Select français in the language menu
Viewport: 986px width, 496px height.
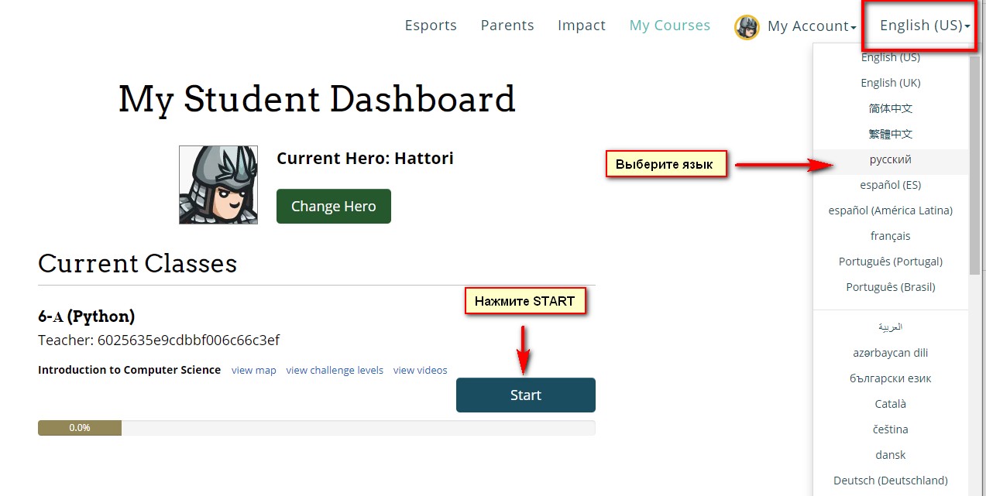pyautogui.click(x=890, y=236)
